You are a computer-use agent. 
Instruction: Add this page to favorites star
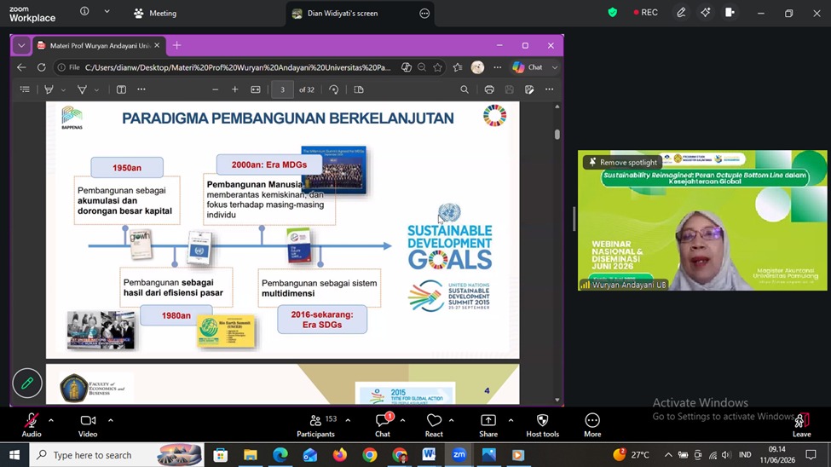coord(438,67)
